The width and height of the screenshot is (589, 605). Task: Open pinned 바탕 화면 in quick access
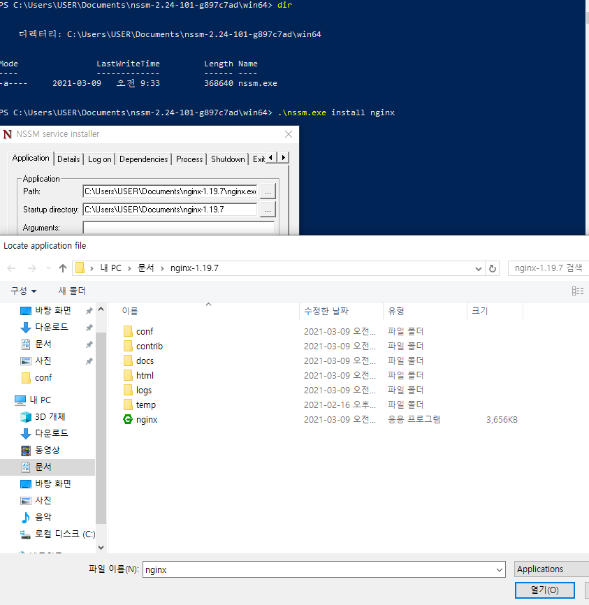pyautogui.click(x=53, y=311)
